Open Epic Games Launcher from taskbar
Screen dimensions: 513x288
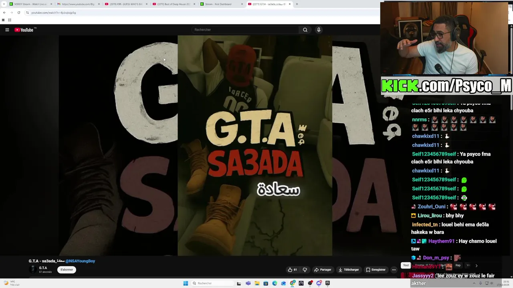click(x=327, y=283)
